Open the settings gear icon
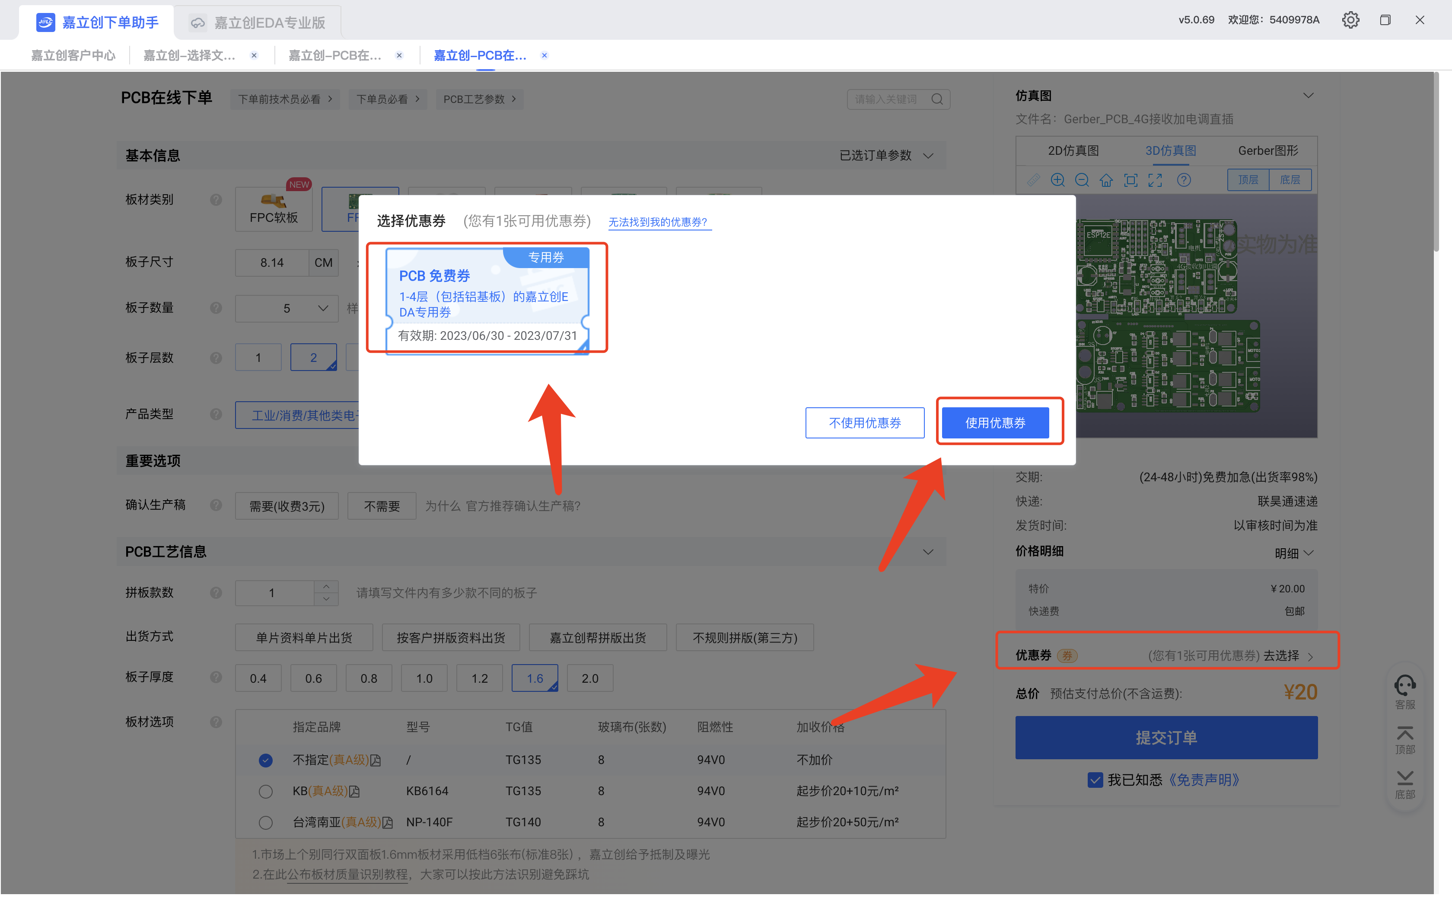The image size is (1452, 908). coord(1350,20)
